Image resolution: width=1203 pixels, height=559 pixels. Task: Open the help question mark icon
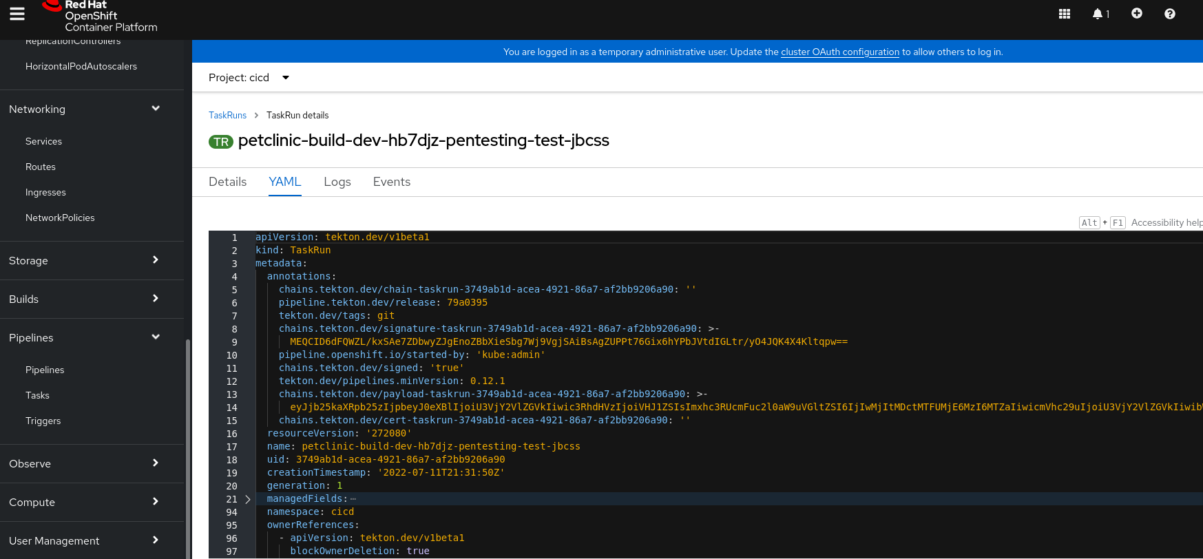(x=1170, y=14)
